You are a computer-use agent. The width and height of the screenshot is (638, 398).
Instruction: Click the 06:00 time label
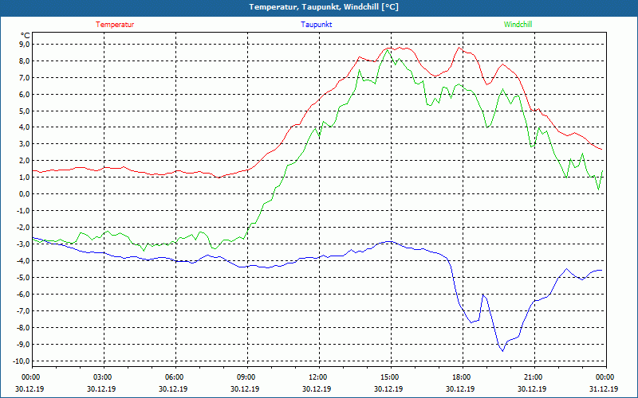[x=173, y=377]
